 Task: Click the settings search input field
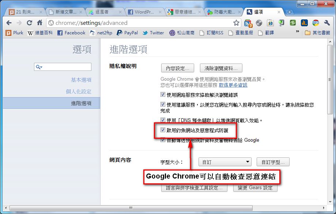point(63,67)
